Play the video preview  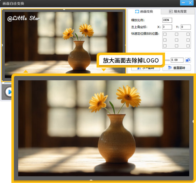pos(9,92)
